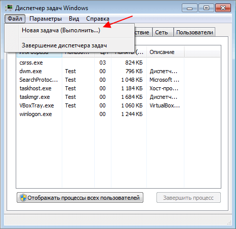Image resolution: width=236 pixels, height=229 pixels.
Task: Click Отображать процессы всех пользователей button
Action: pos(80,198)
